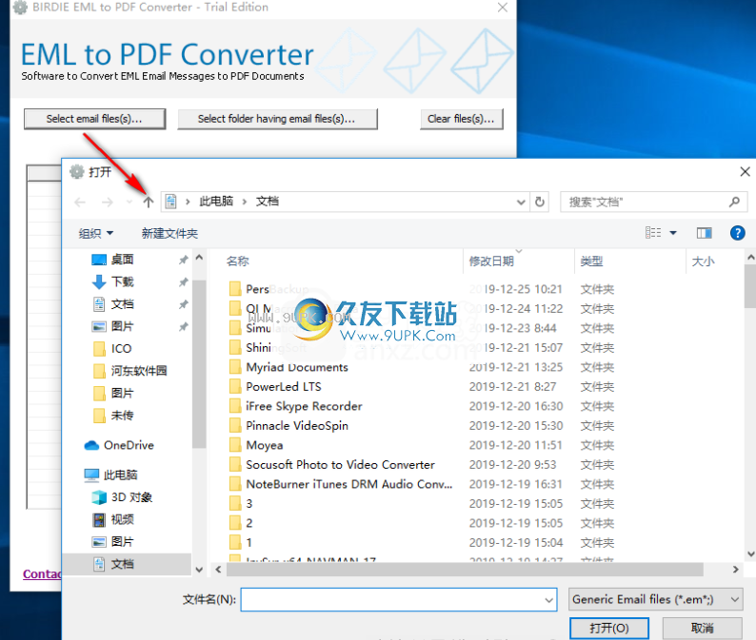Select NoteBurner iTunes DRM Audio Conv... folder
The width and height of the screenshot is (756, 640).
[349, 484]
